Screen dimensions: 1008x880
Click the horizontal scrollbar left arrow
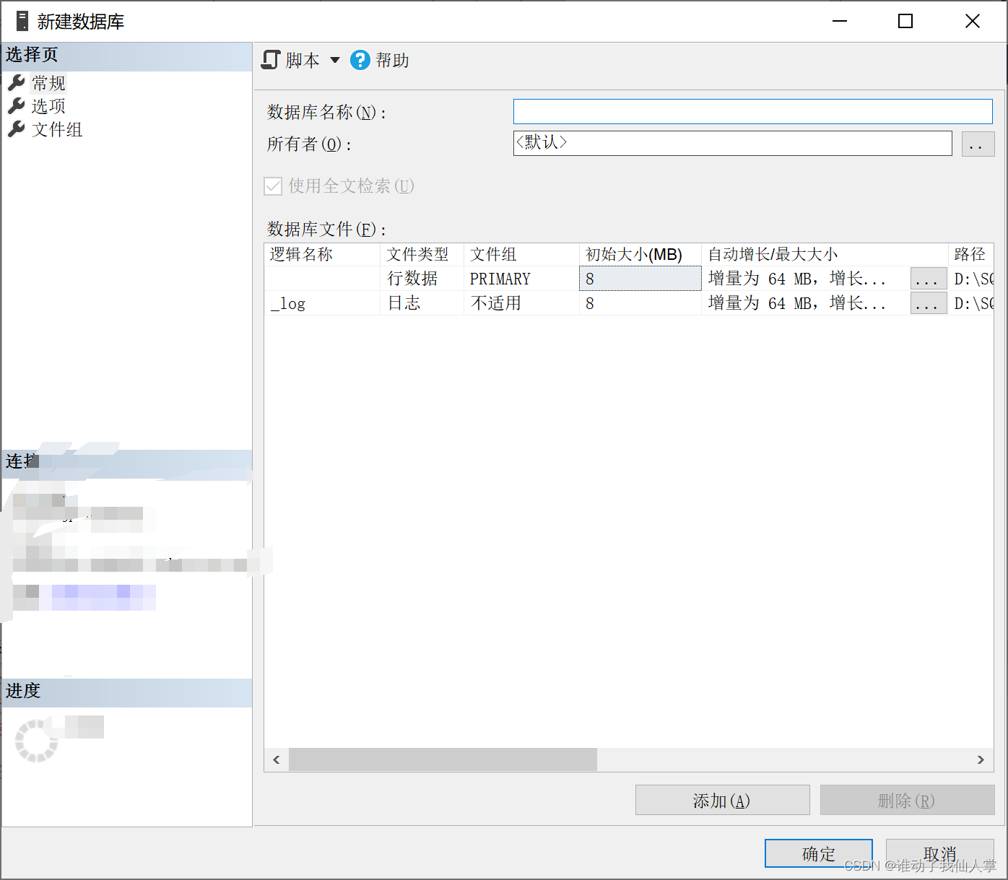click(277, 759)
